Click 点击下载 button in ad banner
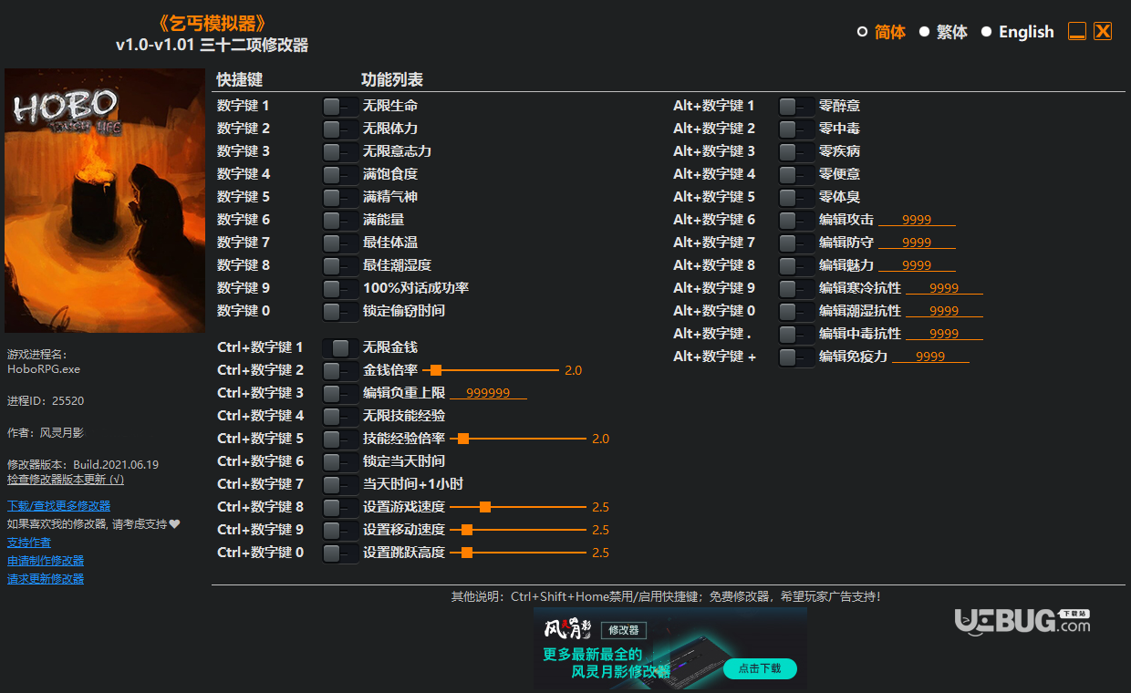Image resolution: width=1131 pixels, height=693 pixels. [760, 669]
